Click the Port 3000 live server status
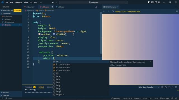 [164, 98]
